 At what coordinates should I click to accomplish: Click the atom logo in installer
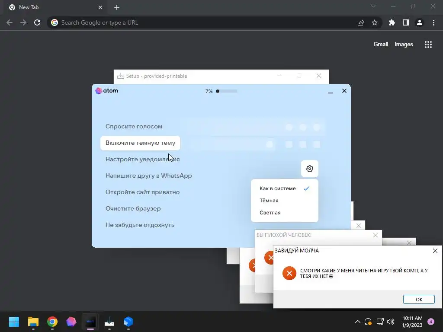click(106, 91)
